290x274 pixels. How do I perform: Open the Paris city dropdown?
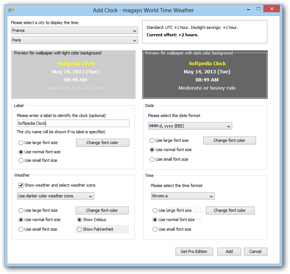click(x=74, y=40)
